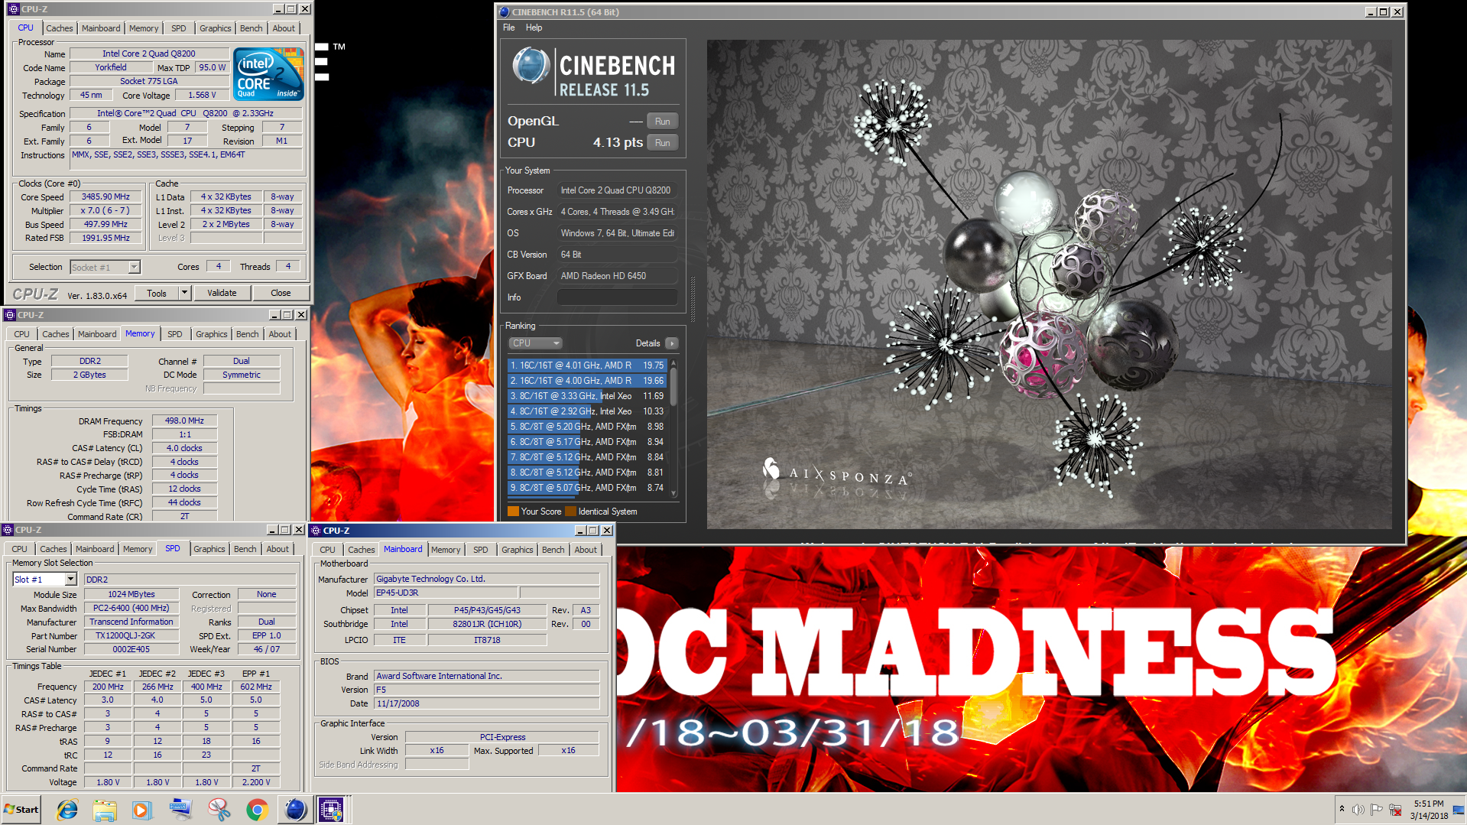Click the BIOS Date value 11/17/2008
The width and height of the screenshot is (1467, 825).
[486, 703]
